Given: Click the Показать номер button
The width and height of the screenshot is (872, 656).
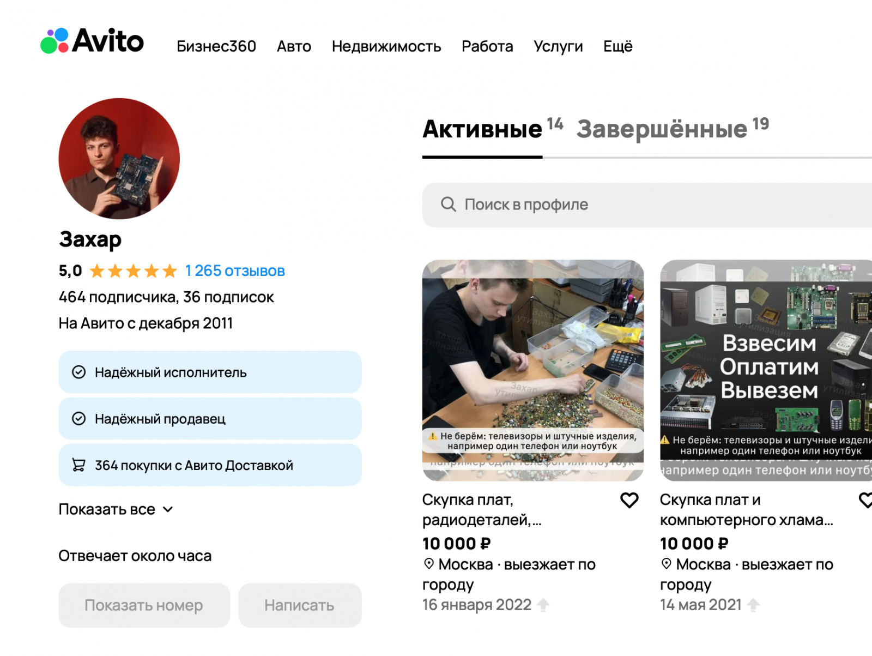Looking at the screenshot, I should coord(144,605).
